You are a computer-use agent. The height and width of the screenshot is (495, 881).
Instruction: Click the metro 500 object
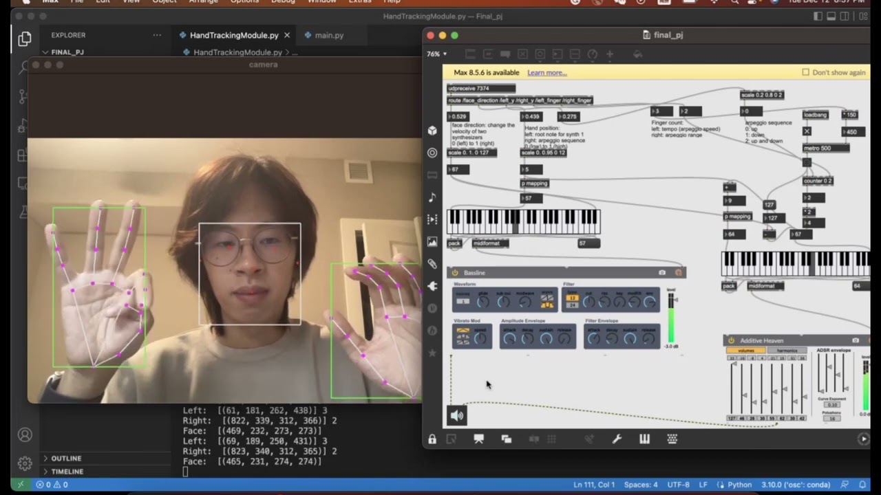tap(826, 148)
